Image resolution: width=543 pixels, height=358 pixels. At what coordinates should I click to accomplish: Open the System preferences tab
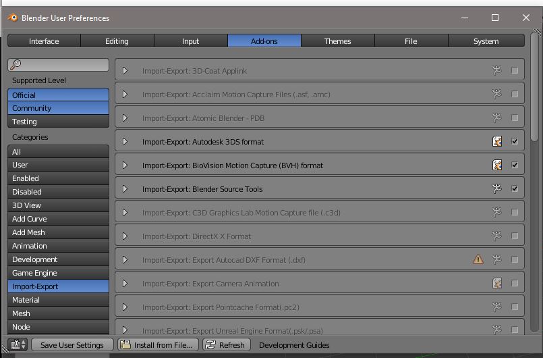click(486, 41)
